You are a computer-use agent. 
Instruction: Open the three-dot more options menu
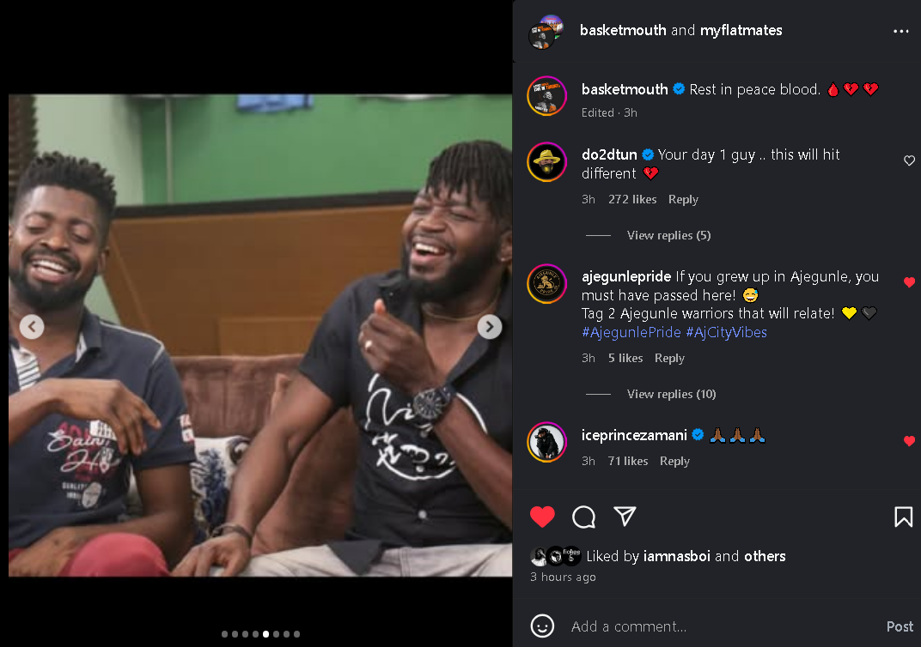pyautogui.click(x=900, y=31)
